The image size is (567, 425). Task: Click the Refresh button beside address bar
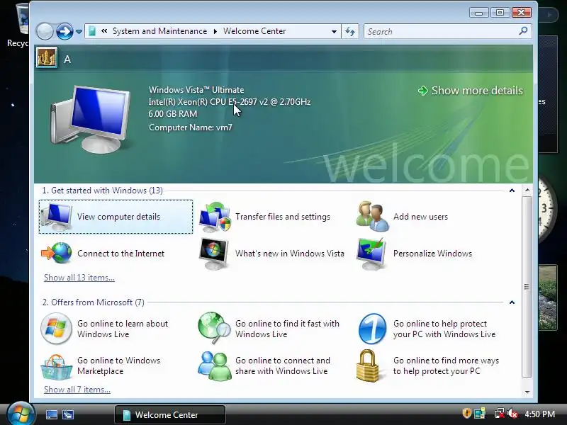[349, 31]
